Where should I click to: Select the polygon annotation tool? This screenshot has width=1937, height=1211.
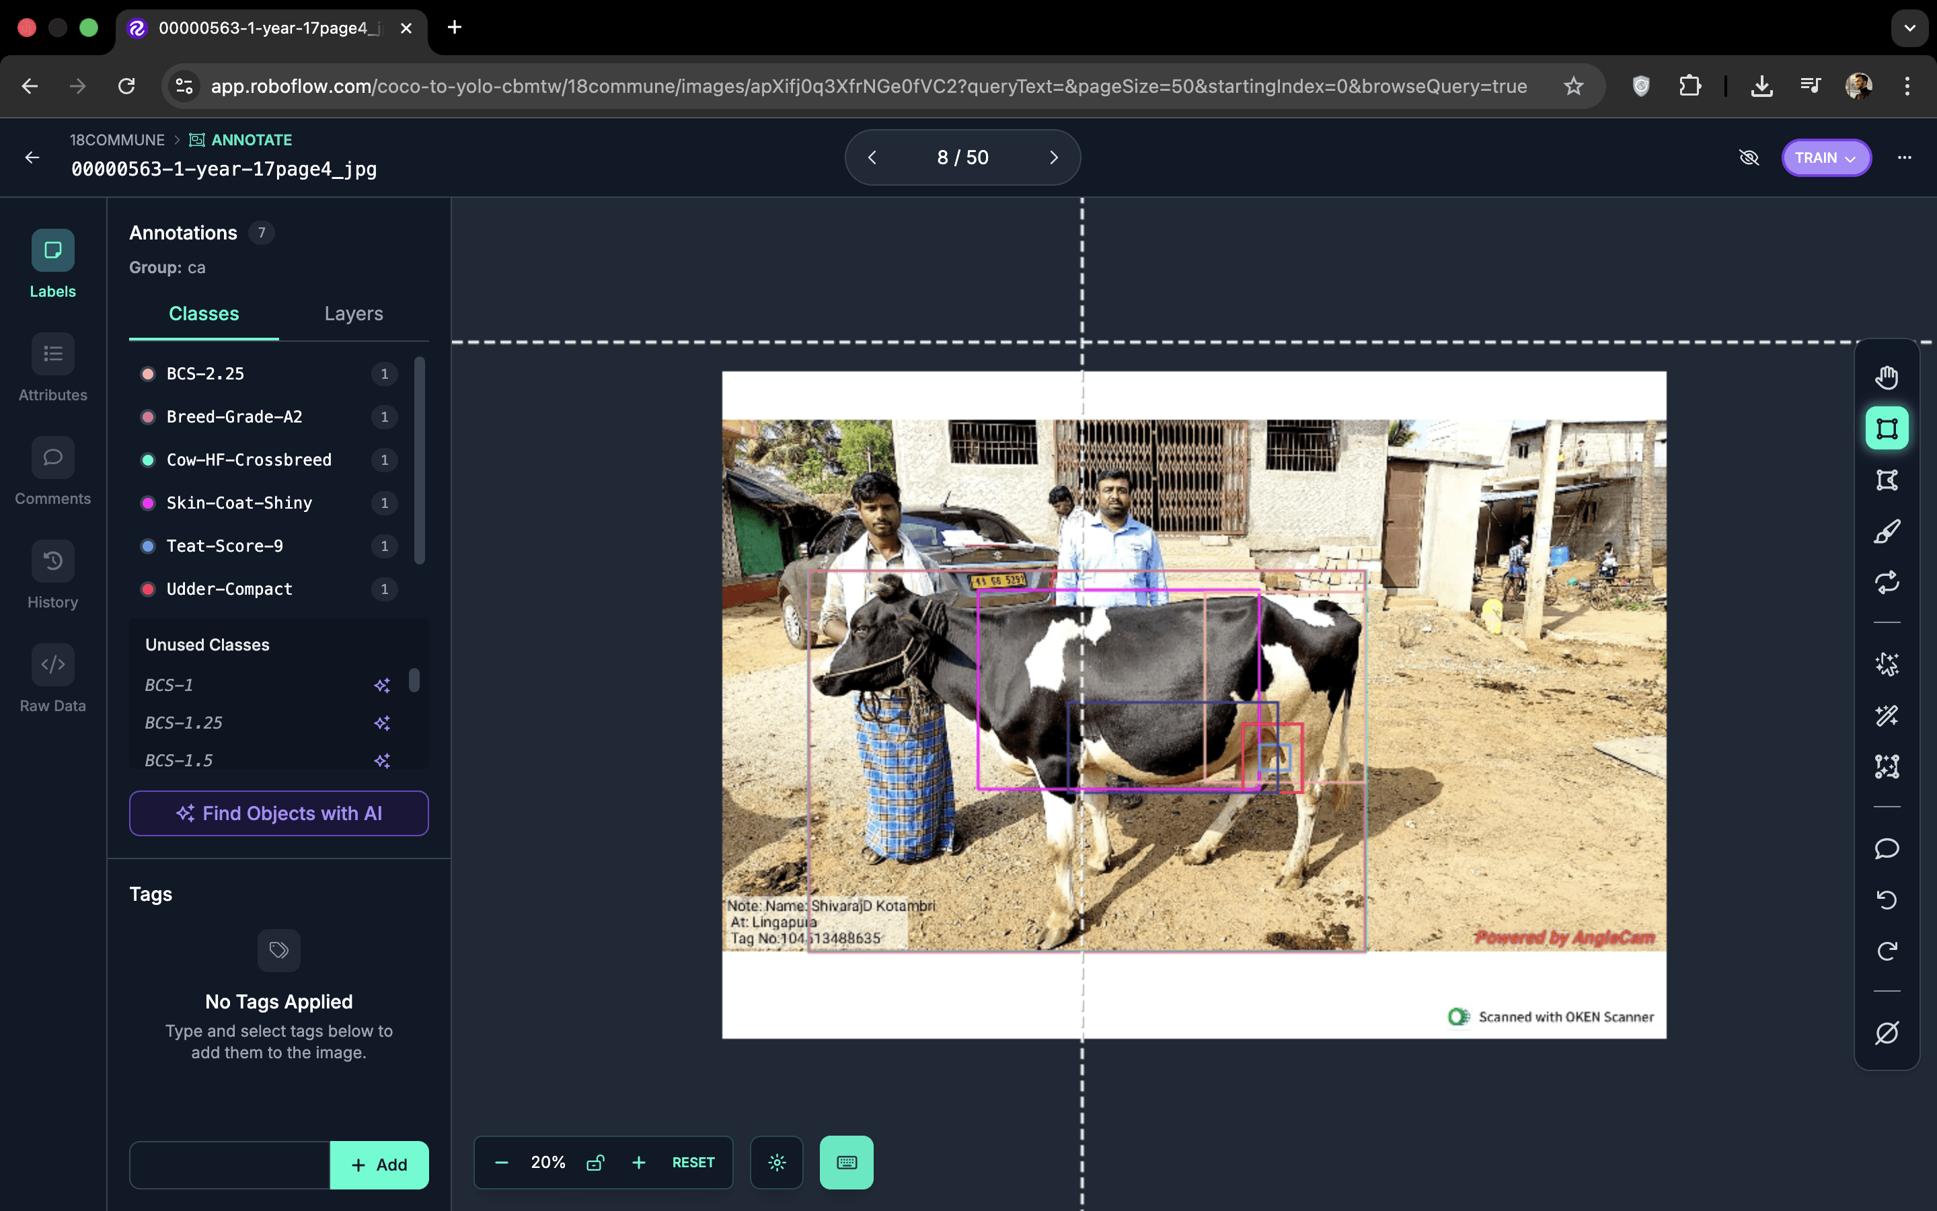[x=1887, y=480]
